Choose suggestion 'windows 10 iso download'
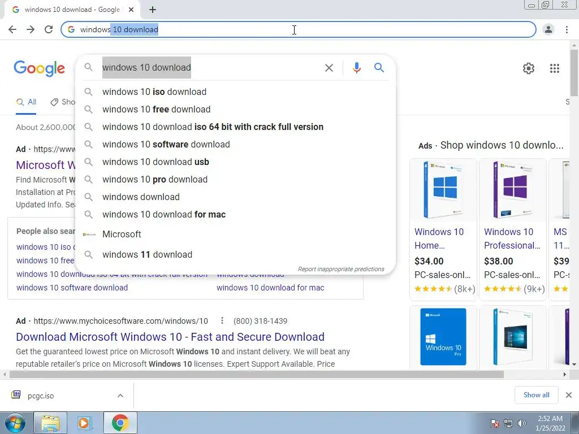The image size is (579, 434). [x=235, y=92]
